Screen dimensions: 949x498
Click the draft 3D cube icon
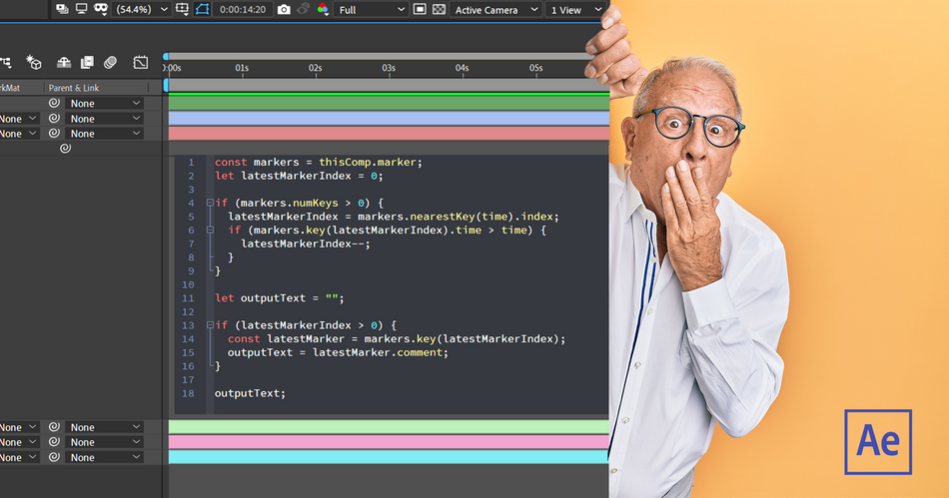click(34, 62)
